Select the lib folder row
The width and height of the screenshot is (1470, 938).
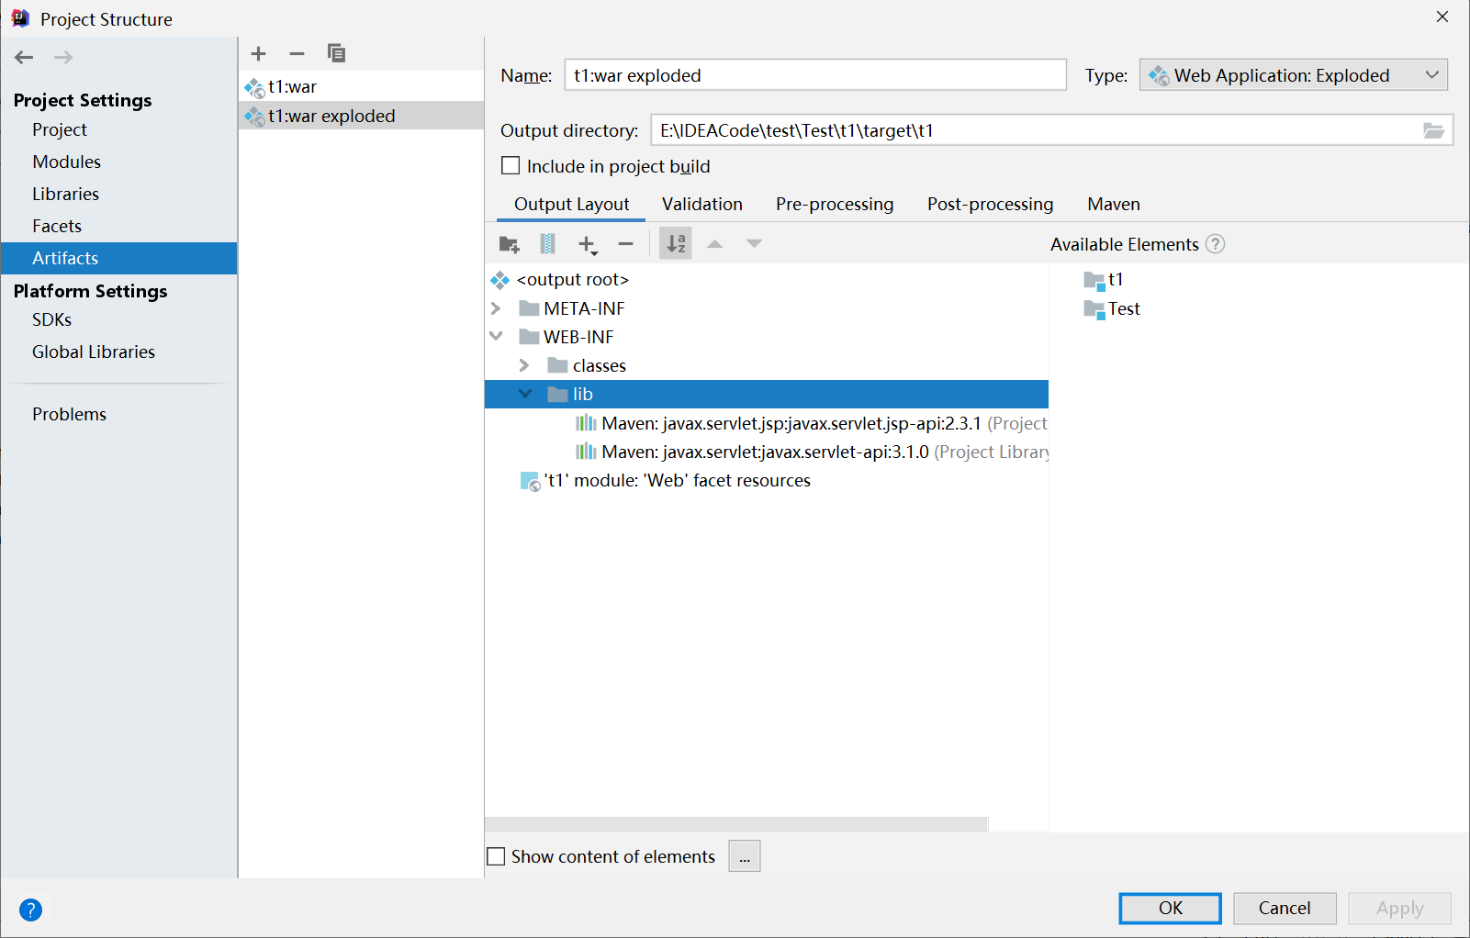click(x=767, y=394)
